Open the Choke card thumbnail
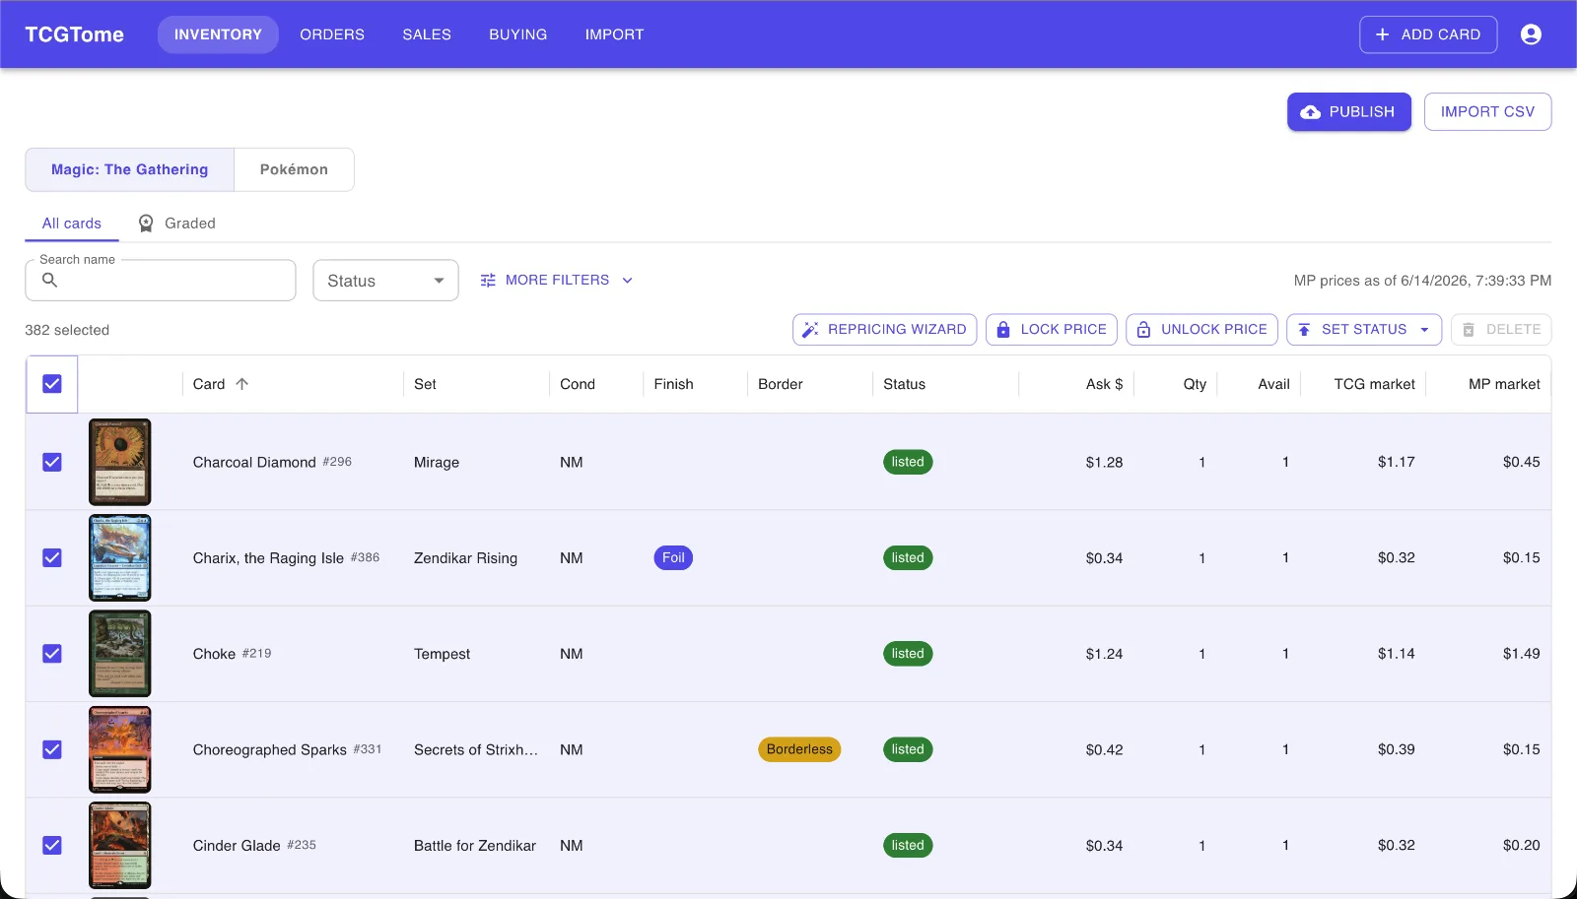The height and width of the screenshot is (899, 1577). (120, 654)
